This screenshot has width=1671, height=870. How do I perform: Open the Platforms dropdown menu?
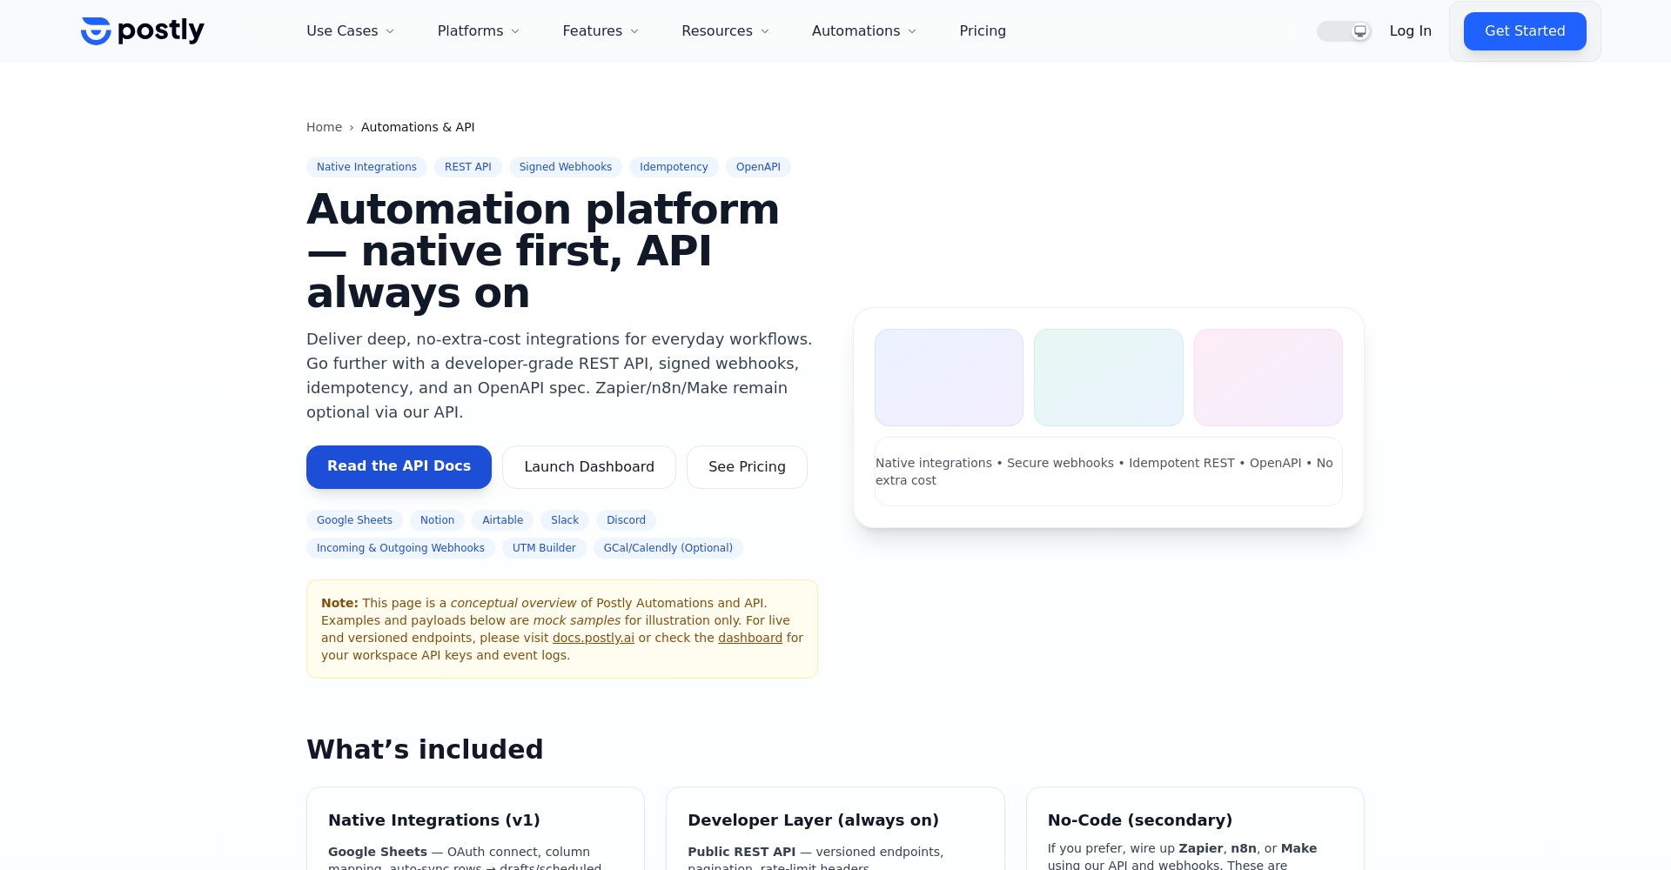point(478,31)
